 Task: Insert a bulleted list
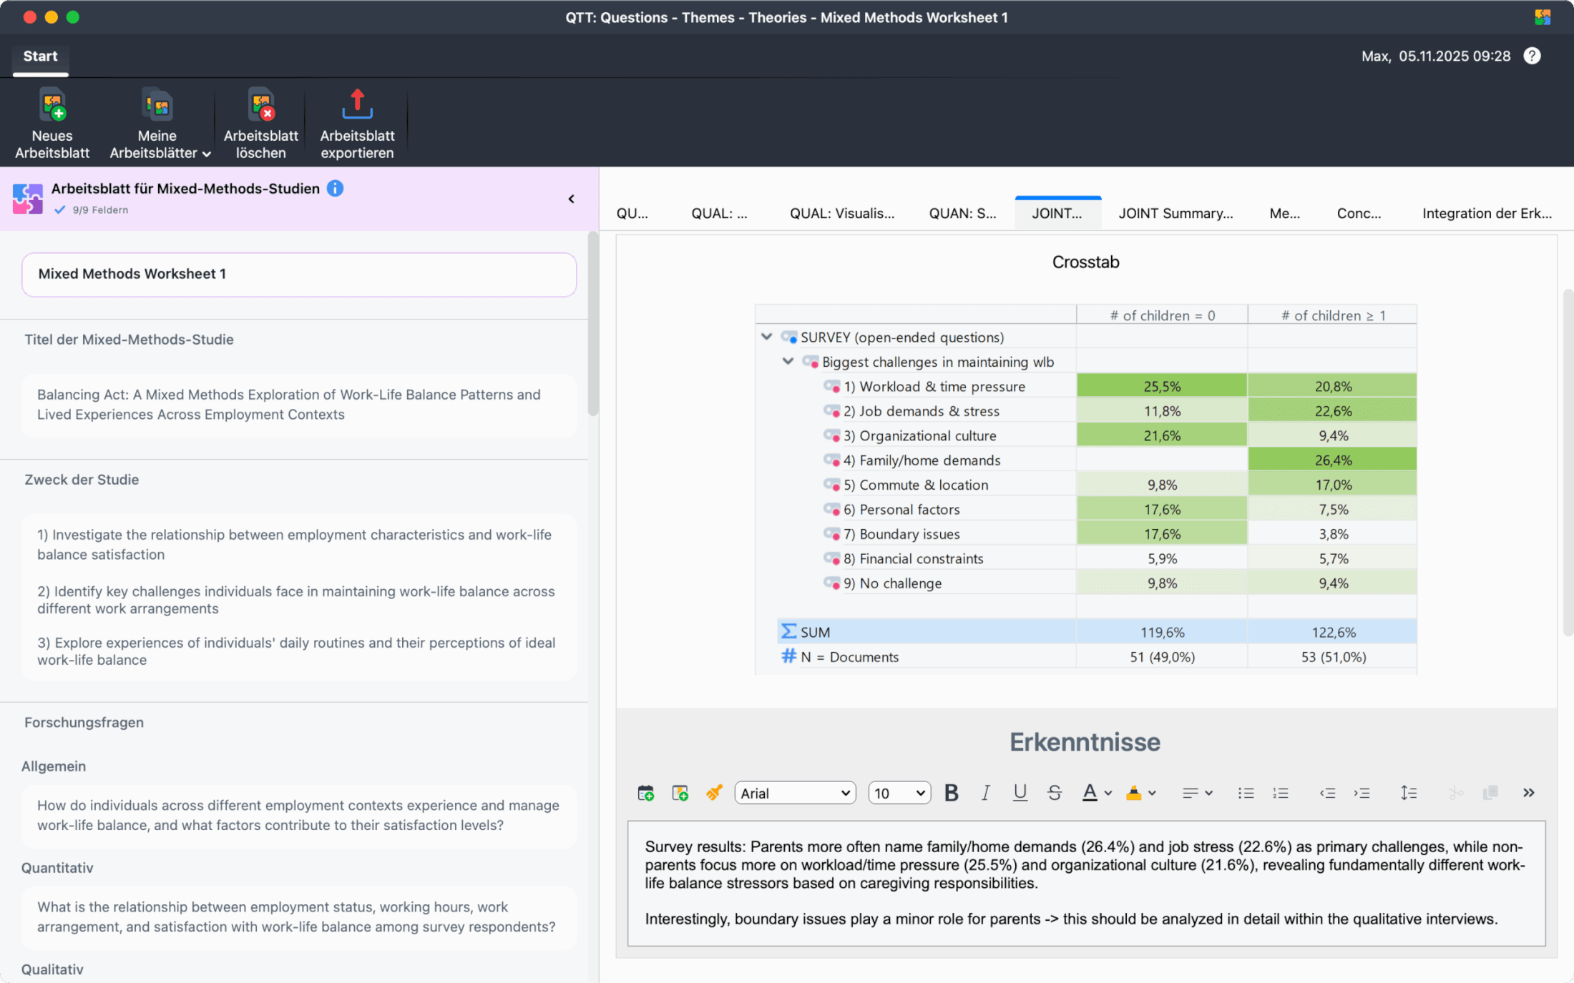[x=1246, y=793]
